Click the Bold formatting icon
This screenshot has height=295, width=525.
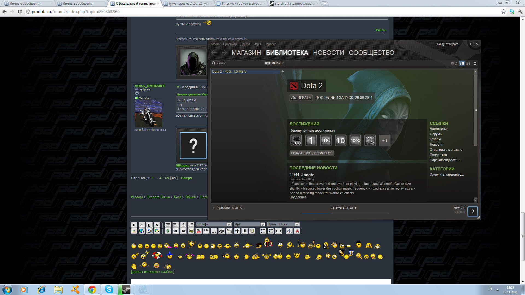point(134,225)
